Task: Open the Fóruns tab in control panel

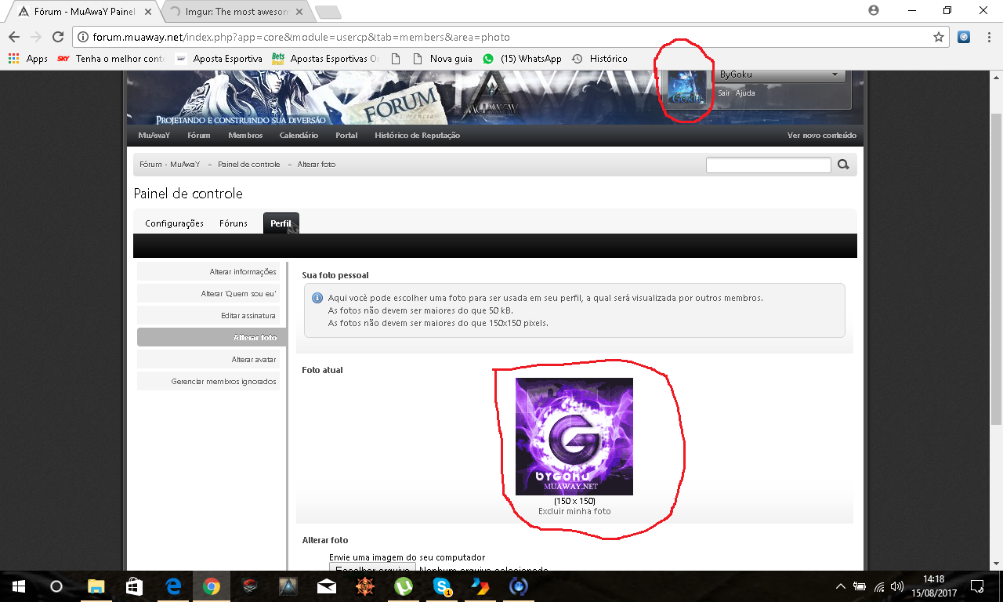Action: point(234,223)
